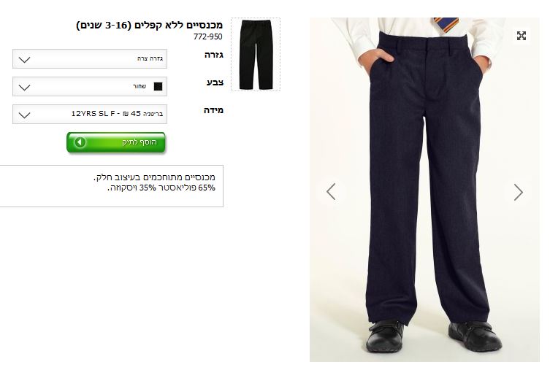Click the product code 772-950

click(208, 36)
